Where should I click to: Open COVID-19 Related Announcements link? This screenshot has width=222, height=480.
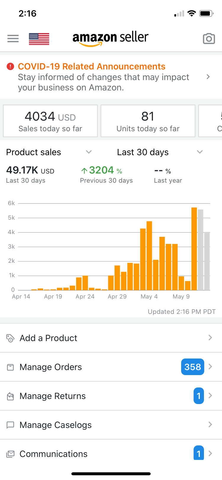[92, 67]
